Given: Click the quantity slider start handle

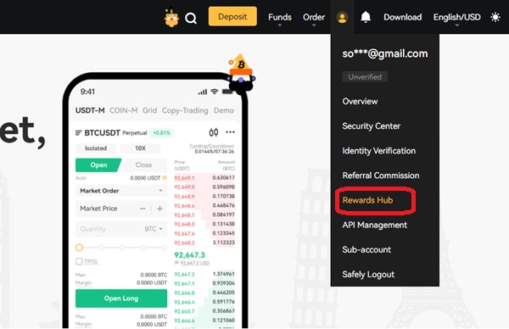Looking at the screenshot, I should point(79,248).
